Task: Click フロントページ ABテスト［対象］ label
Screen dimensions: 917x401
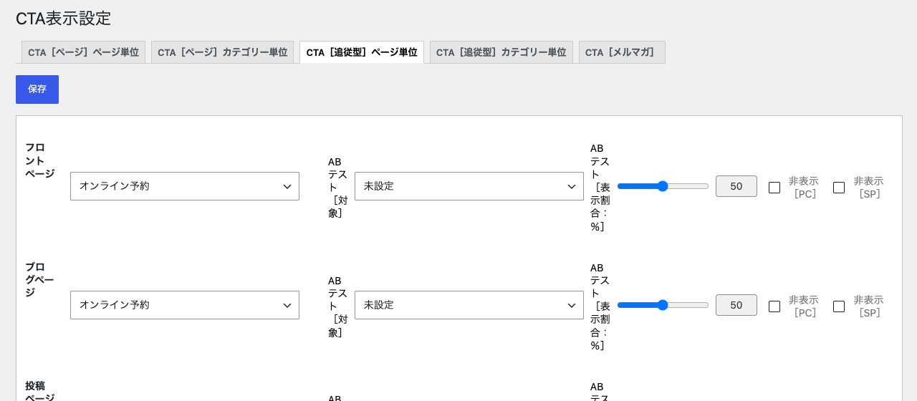Action: tap(338, 187)
